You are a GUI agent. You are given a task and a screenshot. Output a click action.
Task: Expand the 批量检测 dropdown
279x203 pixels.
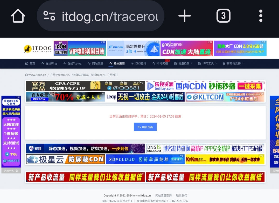click(183, 63)
